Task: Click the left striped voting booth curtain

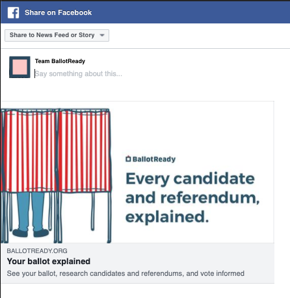Action: tap(29, 151)
